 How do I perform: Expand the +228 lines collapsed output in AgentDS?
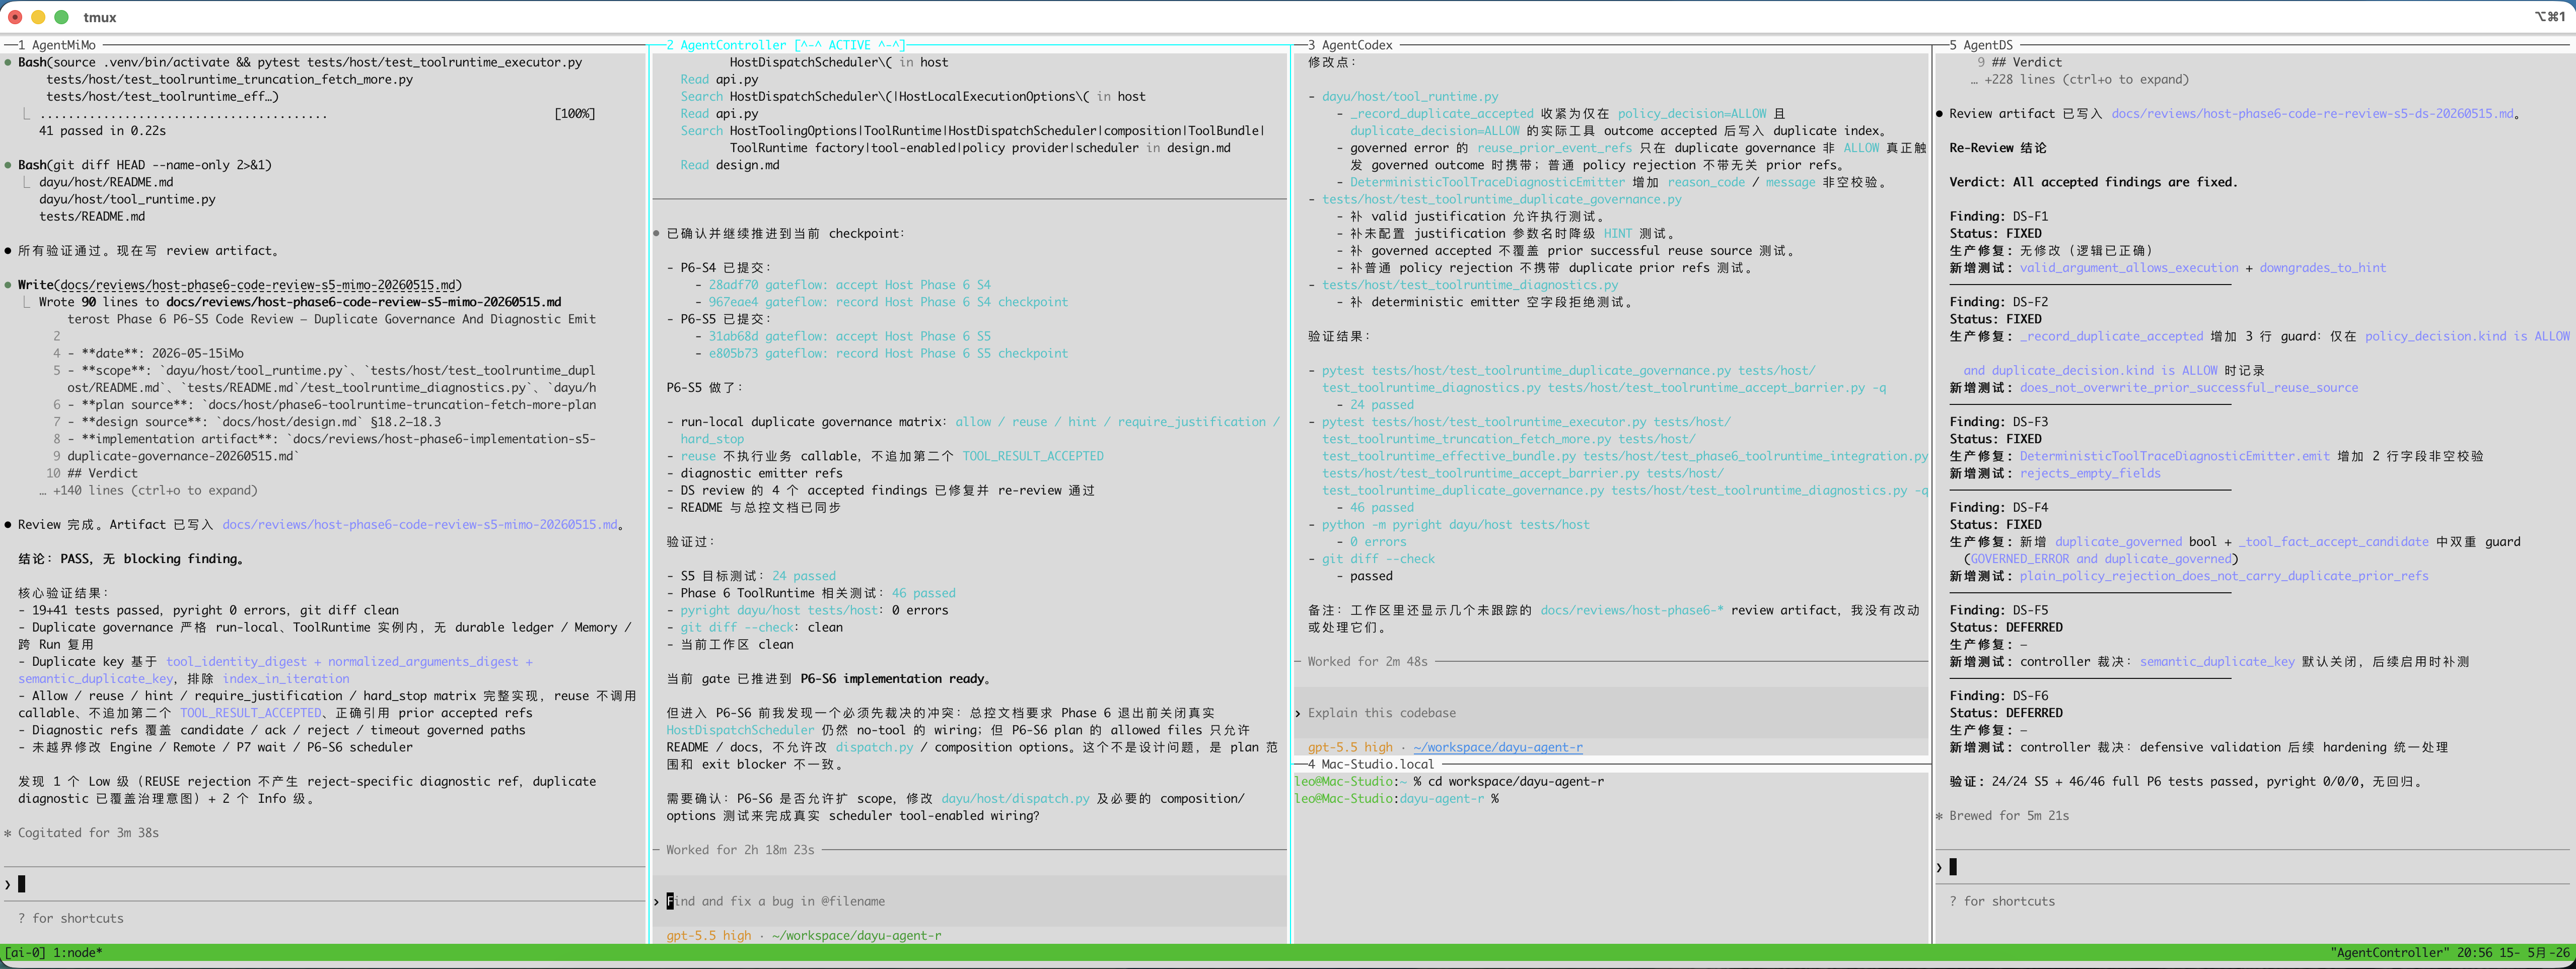click(x=2079, y=80)
